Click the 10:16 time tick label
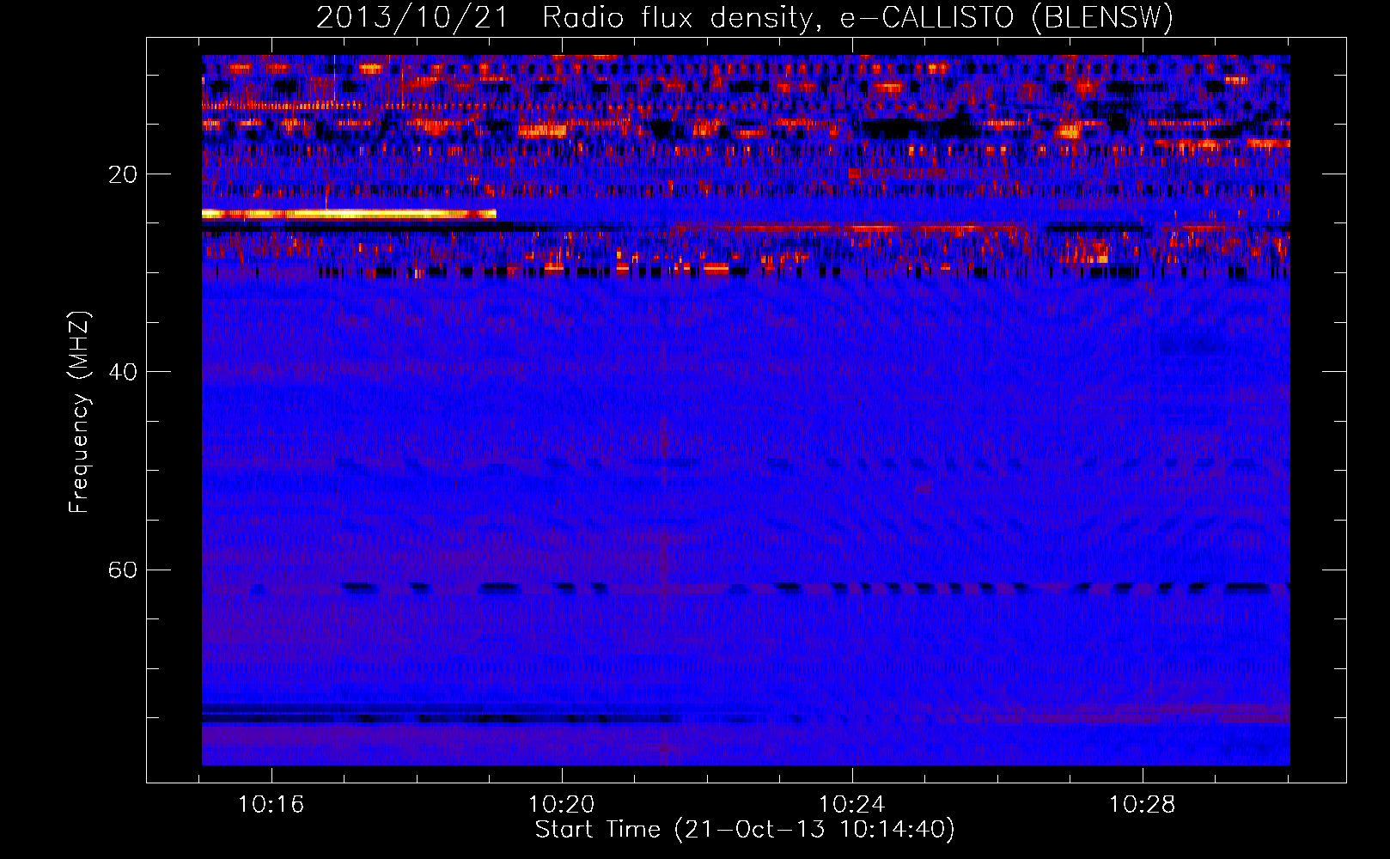Viewport: 1390px width, 859px height. click(x=271, y=805)
